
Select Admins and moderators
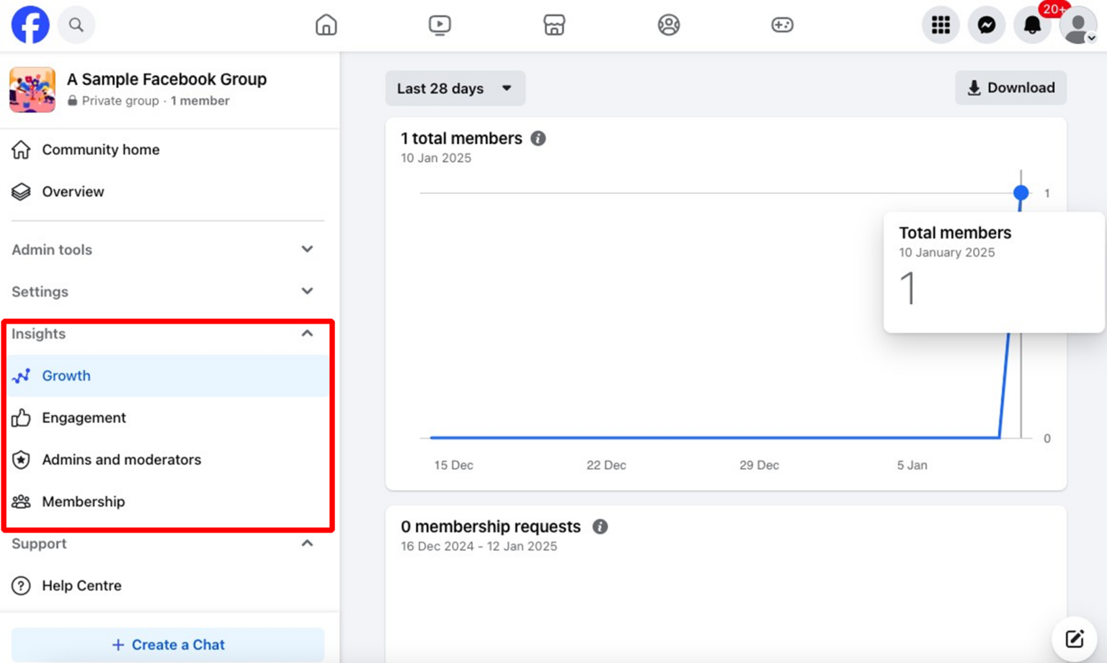tap(122, 460)
